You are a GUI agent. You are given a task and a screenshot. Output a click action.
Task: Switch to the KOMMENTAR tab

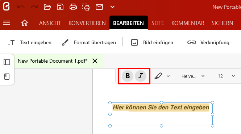pos(188,23)
